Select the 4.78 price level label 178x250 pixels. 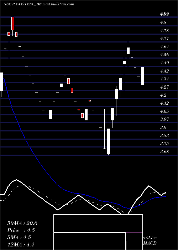click(164, 31)
